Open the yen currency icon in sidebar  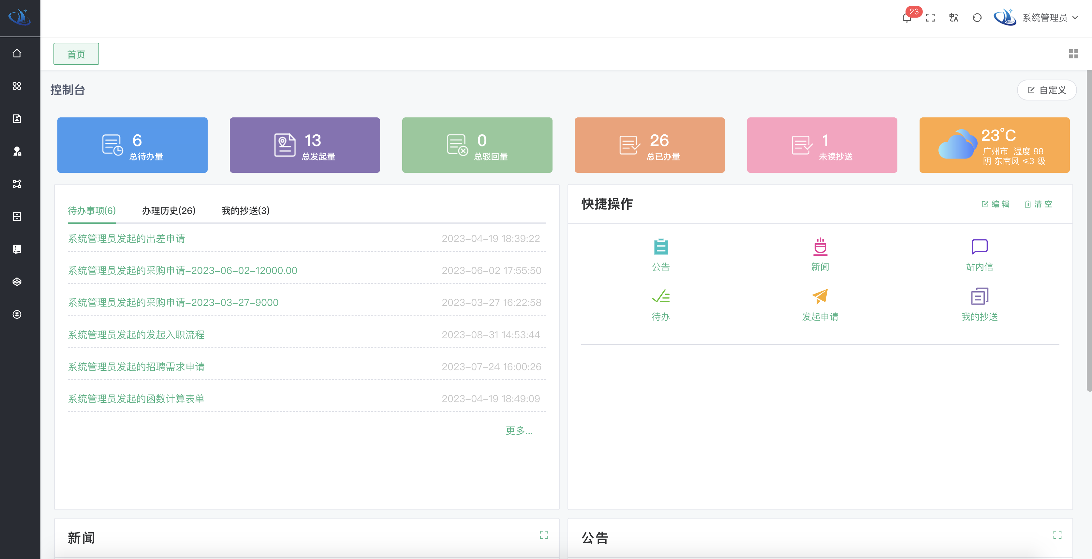point(17,314)
